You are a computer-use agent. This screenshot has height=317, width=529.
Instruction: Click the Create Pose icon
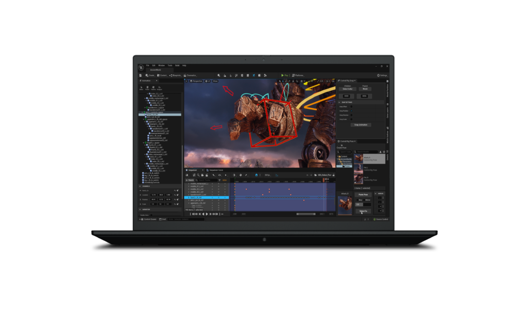pos(339,145)
